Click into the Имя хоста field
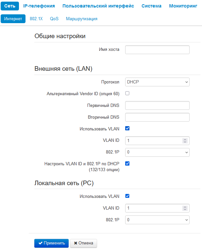202x250 pixels. pos(157,50)
